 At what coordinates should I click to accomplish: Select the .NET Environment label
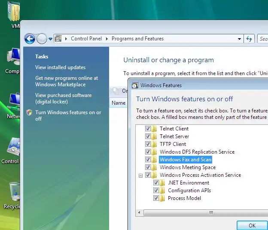point(189,183)
